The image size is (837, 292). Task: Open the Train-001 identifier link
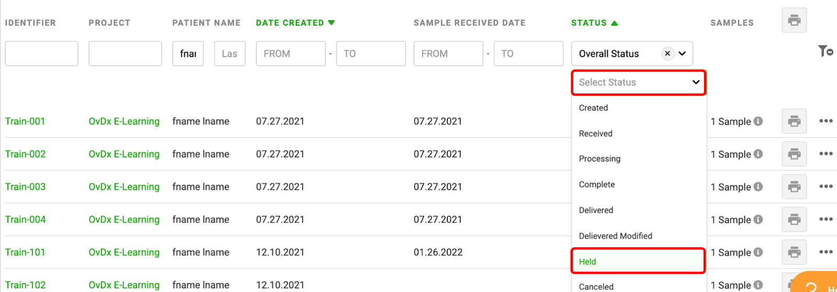25,121
